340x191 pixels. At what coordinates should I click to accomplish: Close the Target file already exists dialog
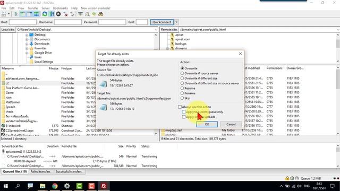[x=240, y=54]
